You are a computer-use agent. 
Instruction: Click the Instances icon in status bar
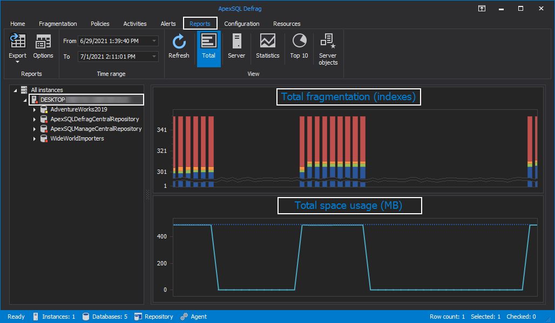coord(36,317)
